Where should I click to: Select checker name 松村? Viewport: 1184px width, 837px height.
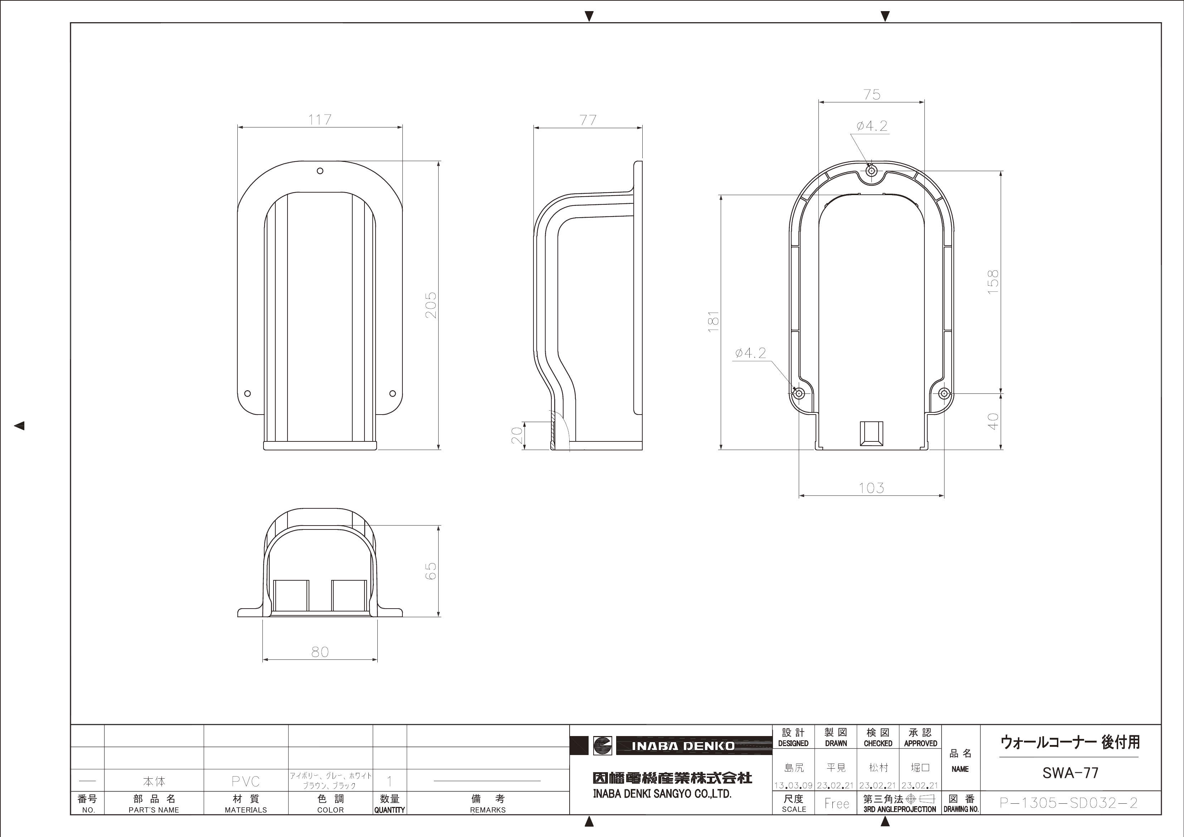pyautogui.click(x=878, y=768)
